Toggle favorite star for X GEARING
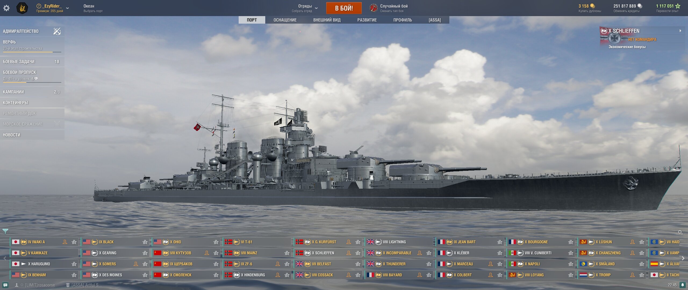 click(145, 253)
